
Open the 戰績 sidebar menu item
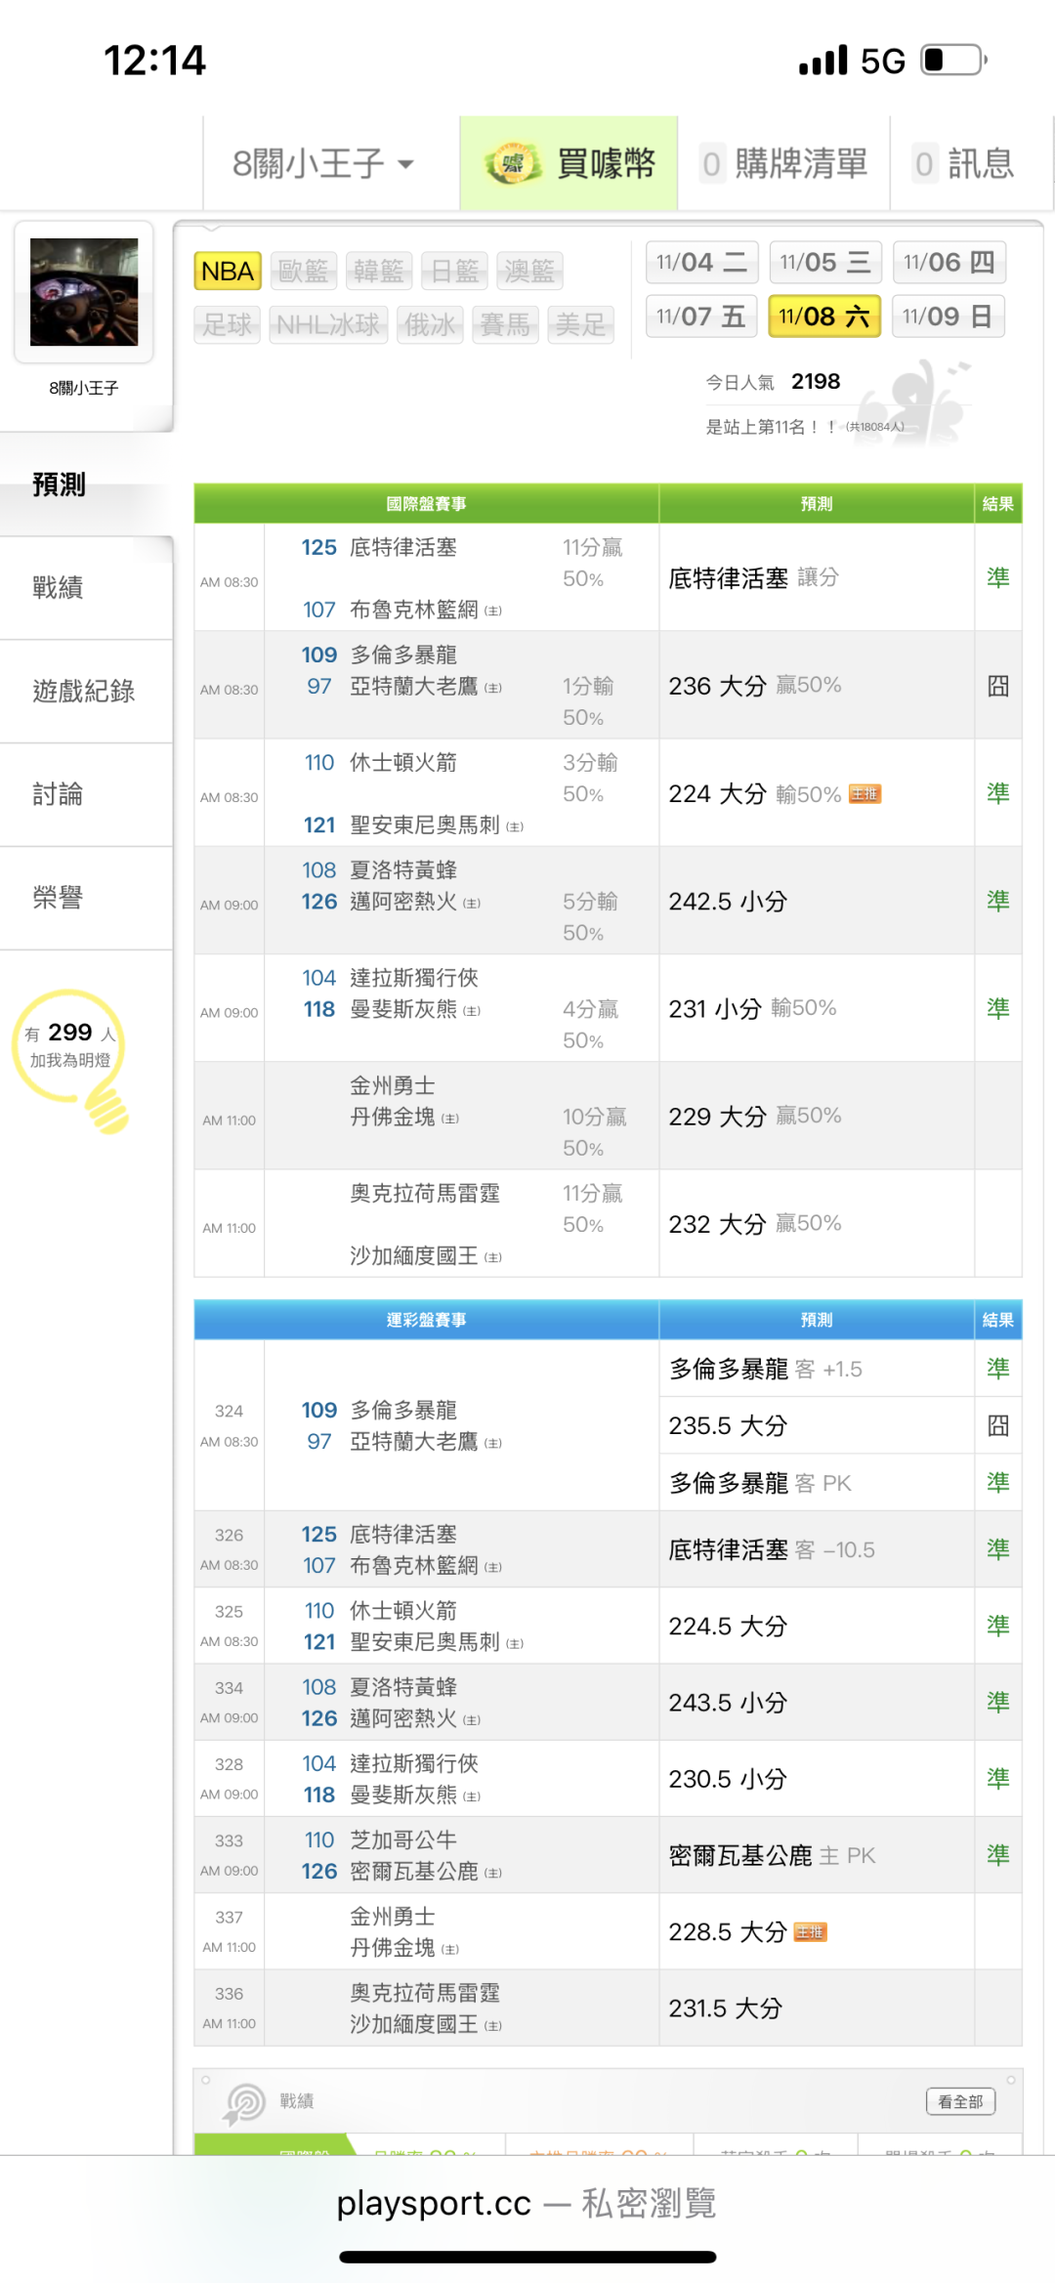[x=59, y=588]
